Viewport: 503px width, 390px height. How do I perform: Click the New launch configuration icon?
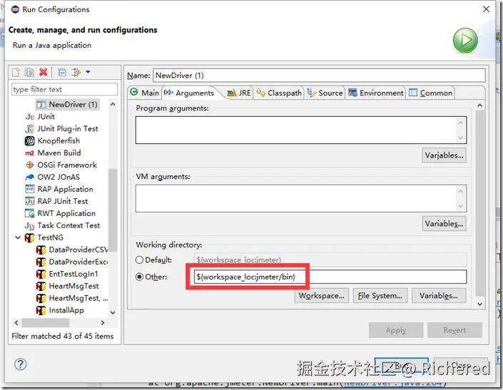[x=16, y=73]
